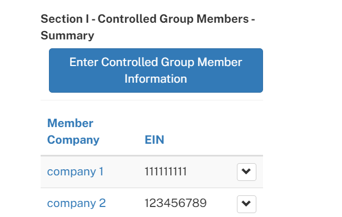
Task: Click the down-arrow icon beside 123456789
Action: [246, 204]
